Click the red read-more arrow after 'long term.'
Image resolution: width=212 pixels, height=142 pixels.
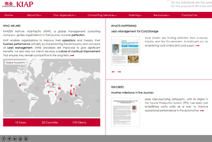tap(72, 55)
